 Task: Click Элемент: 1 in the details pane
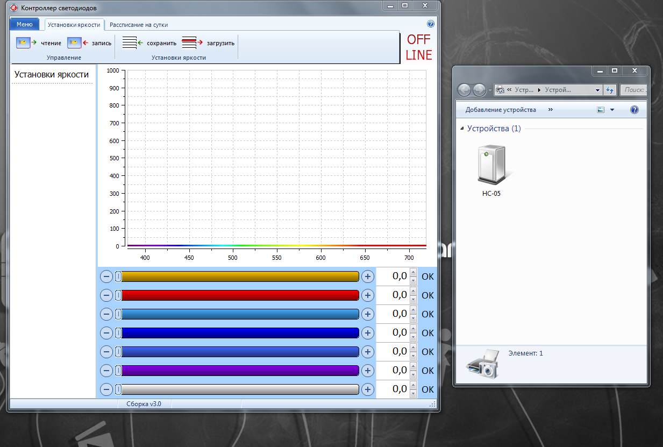tap(526, 353)
